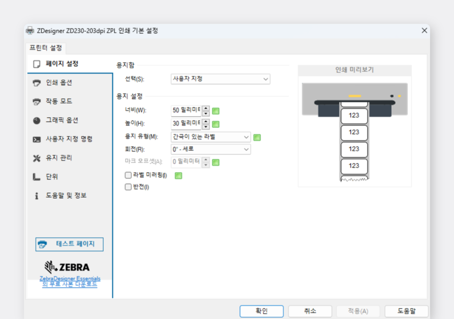
Task: Expand the 용지 유형 dropdown
Action: pyautogui.click(x=210, y=137)
